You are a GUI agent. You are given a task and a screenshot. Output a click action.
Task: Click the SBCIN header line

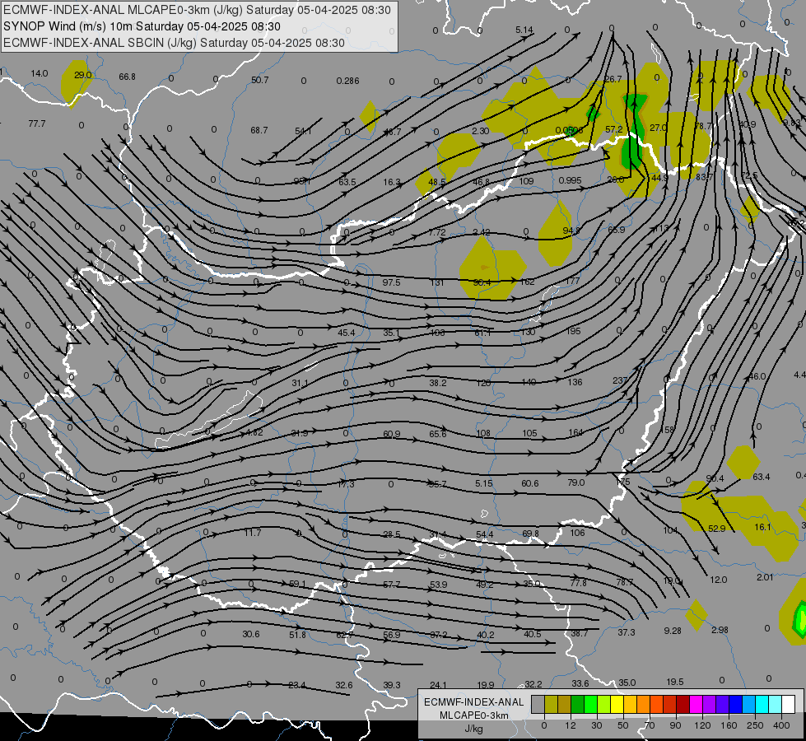click(x=174, y=43)
